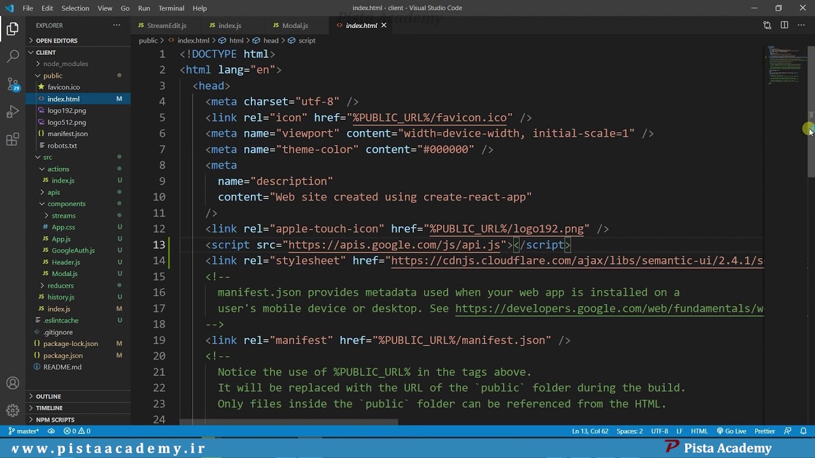Switch to the StreamEdit.js editor tab
Image resolution: width=815 pixels, height=458 pixels.
click(166, 25)
